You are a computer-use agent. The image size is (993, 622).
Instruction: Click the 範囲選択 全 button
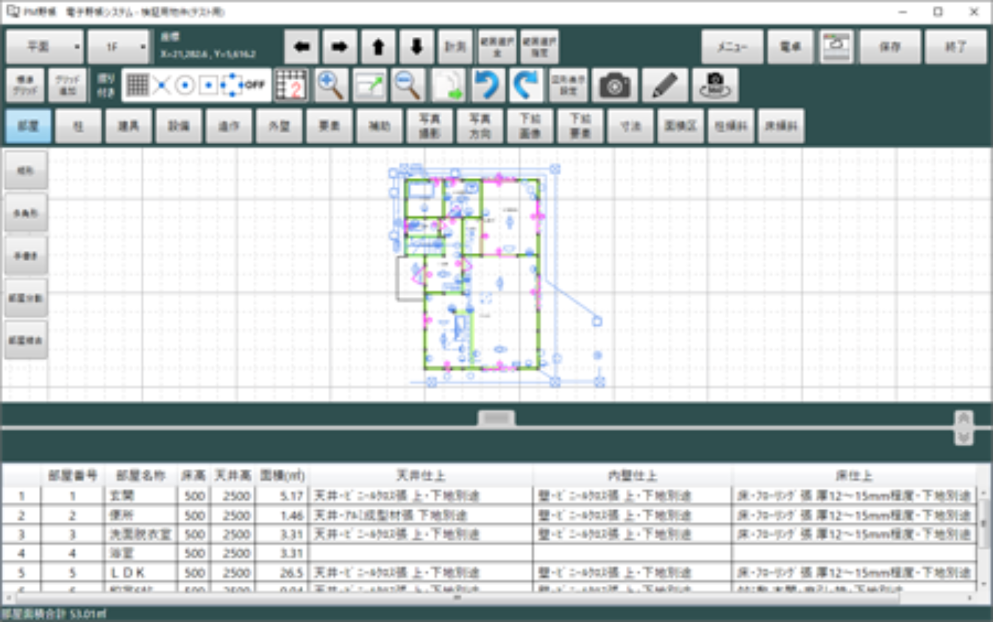pyautogui.click(x=497, y=47)
